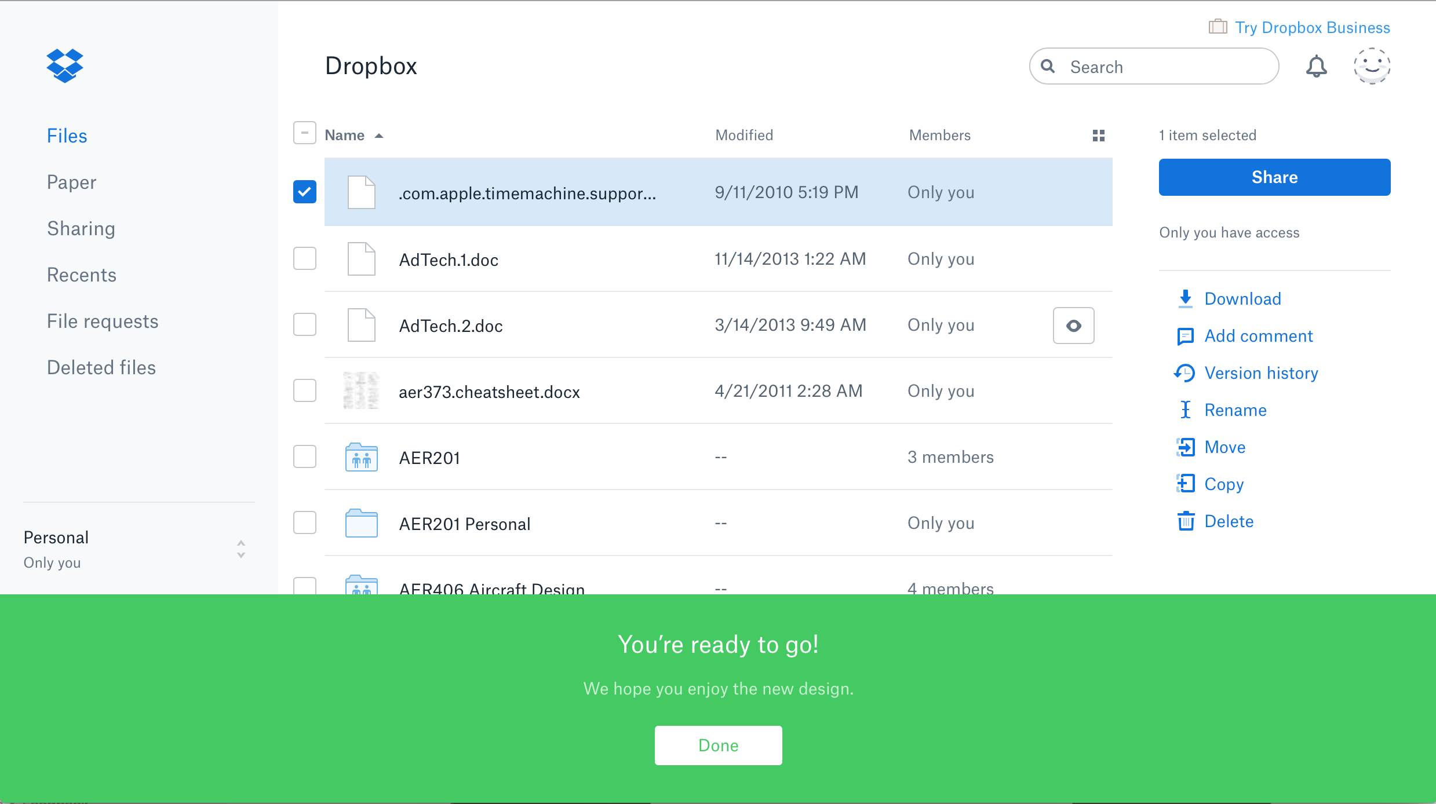Click the timemachine file's document icon
Viewport: 1436px width, 804px height.
(361, 192)
